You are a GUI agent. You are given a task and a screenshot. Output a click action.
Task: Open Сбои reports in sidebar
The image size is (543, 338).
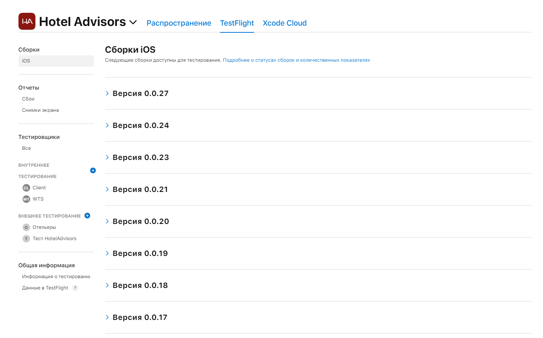(28, 99)
